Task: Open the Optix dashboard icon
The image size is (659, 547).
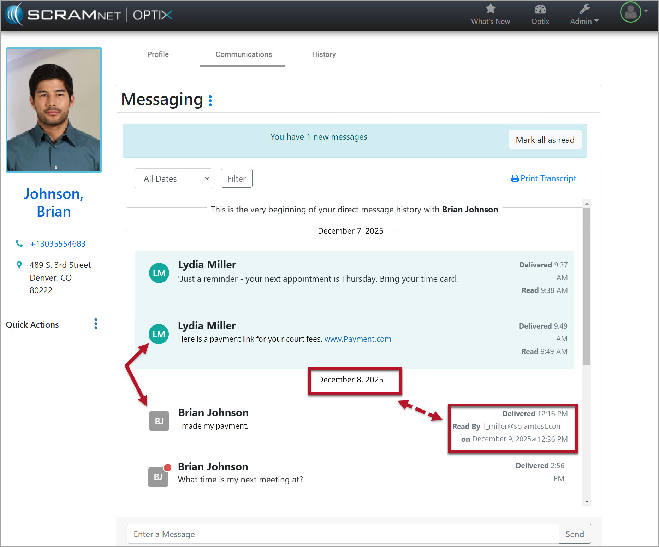Action: point(540,10)
